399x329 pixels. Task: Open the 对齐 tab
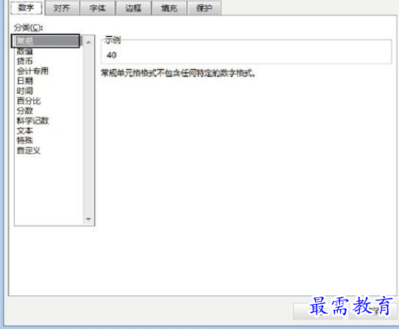[x=62, y=8]
